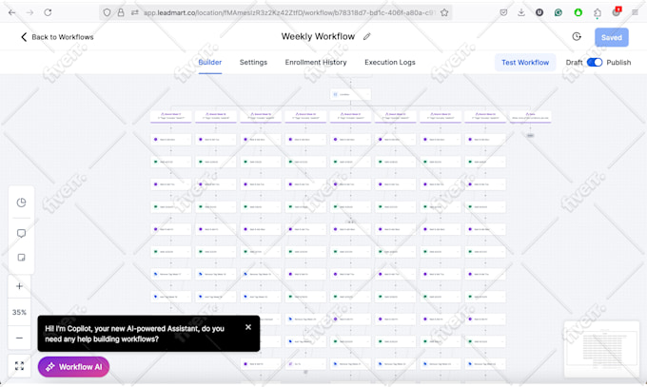Open the browser downloads icon

pyautogui.click(x=521, y=12)
